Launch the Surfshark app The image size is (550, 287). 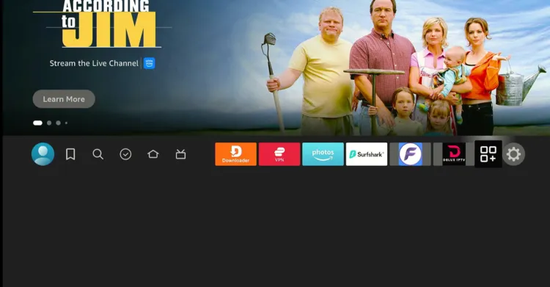(x=367, y=154)
